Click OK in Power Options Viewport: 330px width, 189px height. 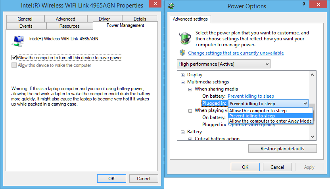tap(245, 167)
